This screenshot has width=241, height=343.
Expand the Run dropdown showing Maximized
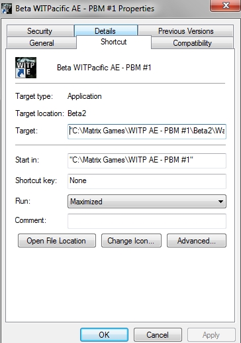click(x=147, y=202)
